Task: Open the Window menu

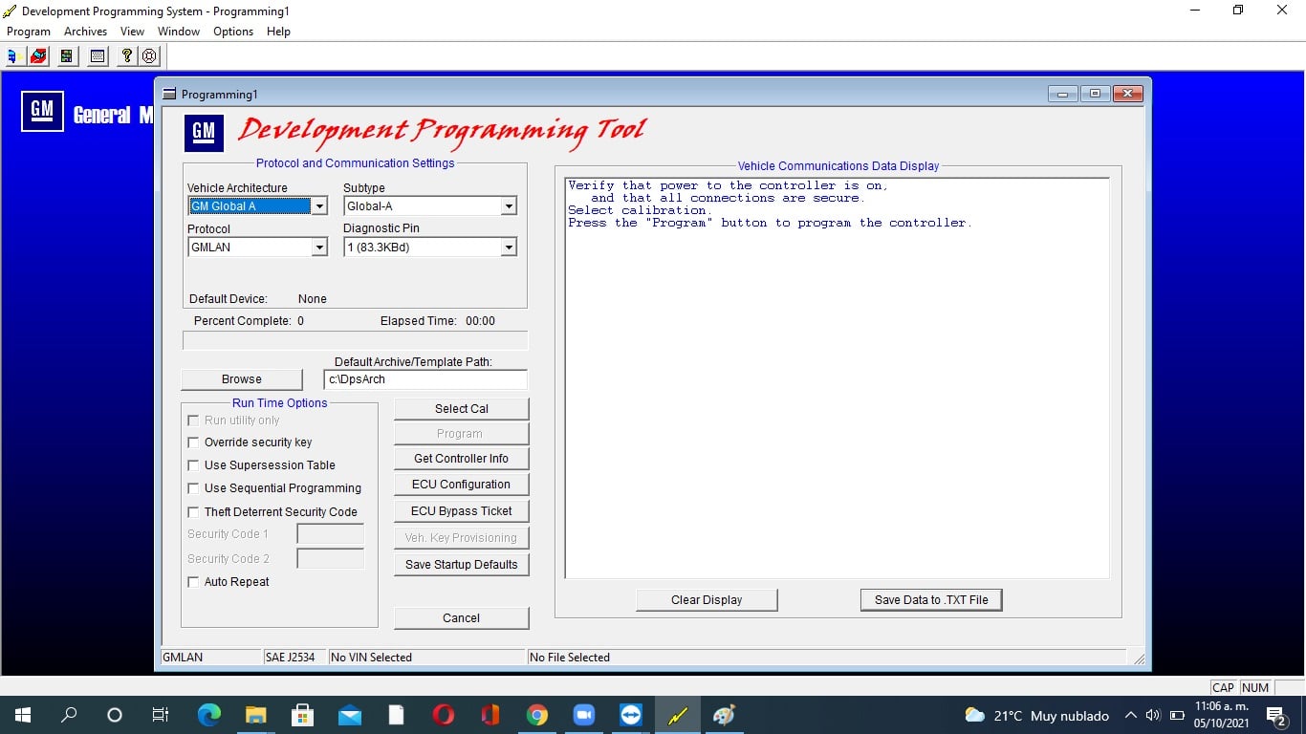Action: click(179, 32)
